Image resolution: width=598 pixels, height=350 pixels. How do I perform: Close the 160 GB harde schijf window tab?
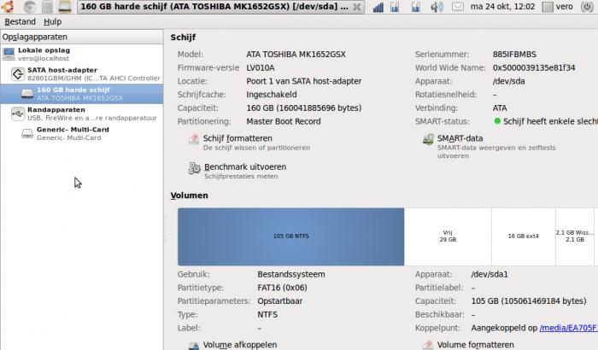(x=356, y=7)
